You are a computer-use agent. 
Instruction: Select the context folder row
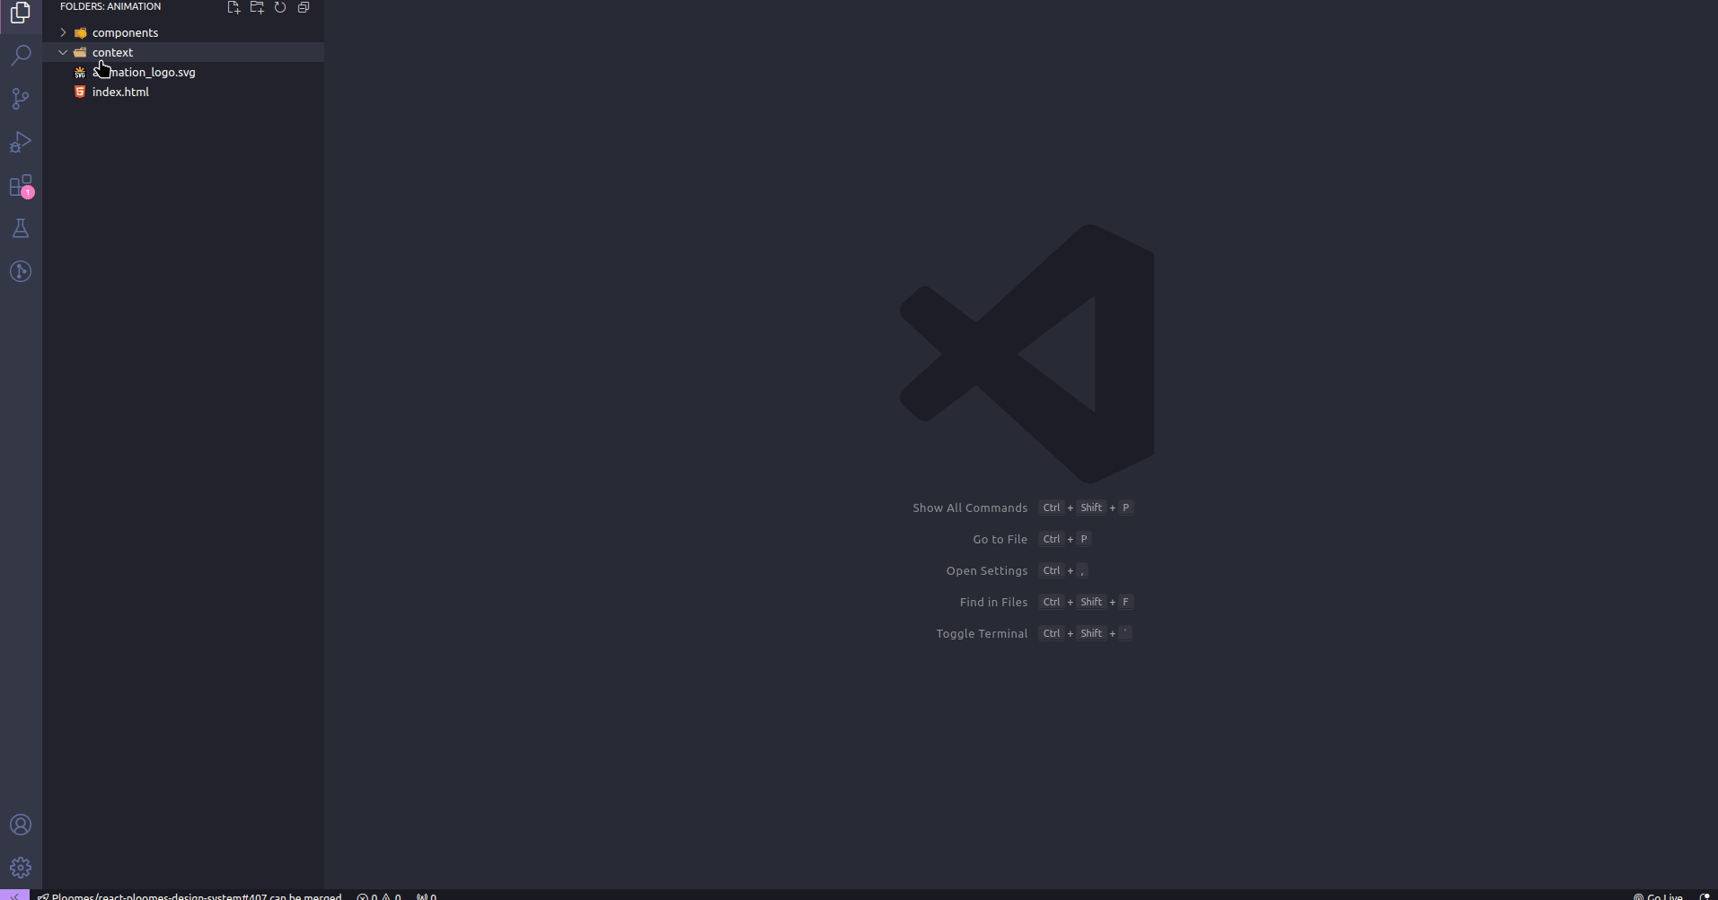coord(183,52)
